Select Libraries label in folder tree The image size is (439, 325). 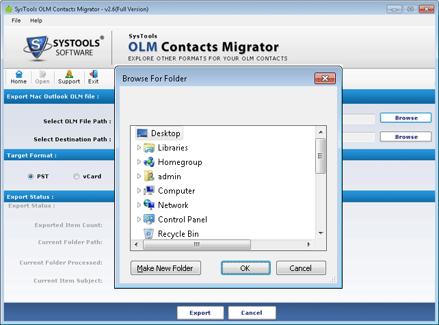(173, 148)
